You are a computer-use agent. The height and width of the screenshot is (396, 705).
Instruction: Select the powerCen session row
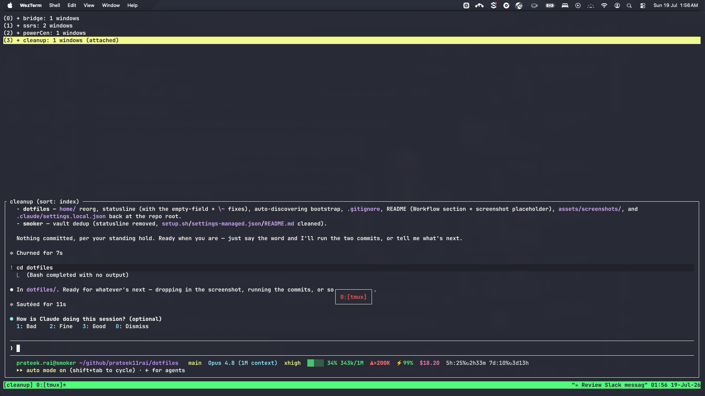pos(352,33)
